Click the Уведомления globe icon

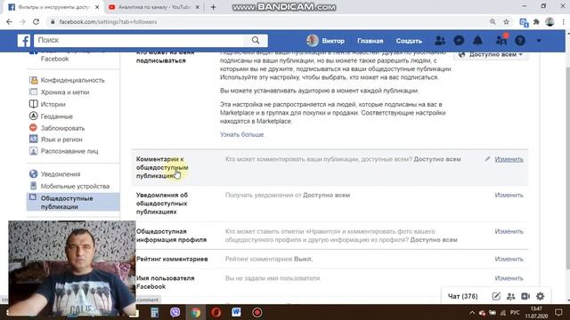click(34, 174)
